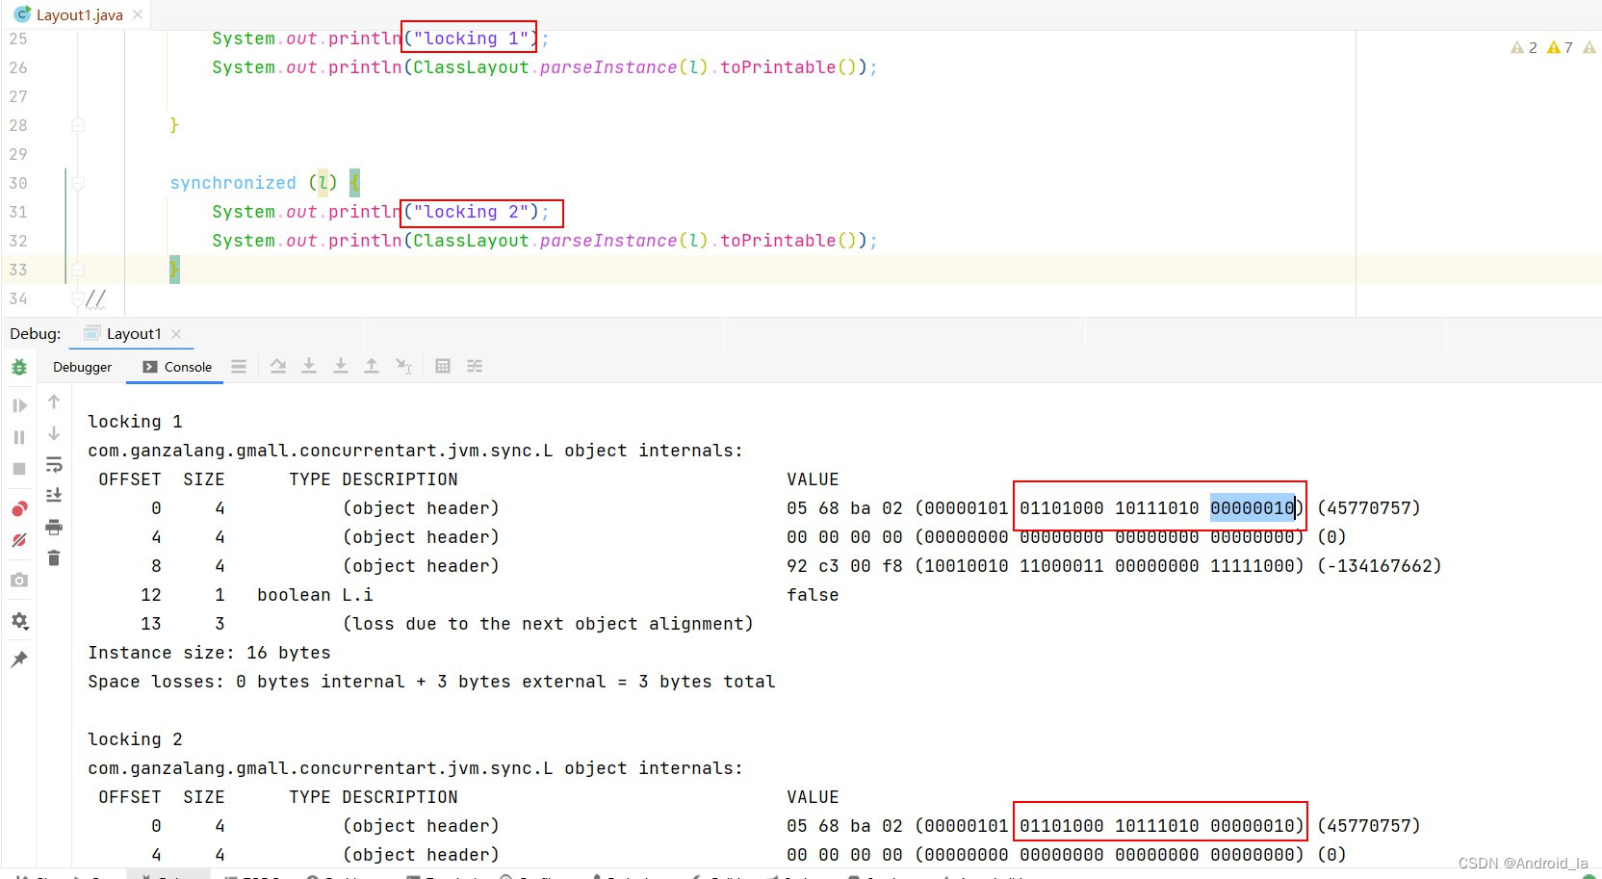
Task: Click console text 'locking 2'
Action: pos(135,739)
